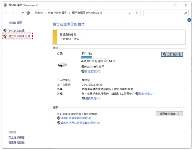Viewport: 193px width, 150px height.
Task: Open the address bar history dropdown
Action: point(130,13)
